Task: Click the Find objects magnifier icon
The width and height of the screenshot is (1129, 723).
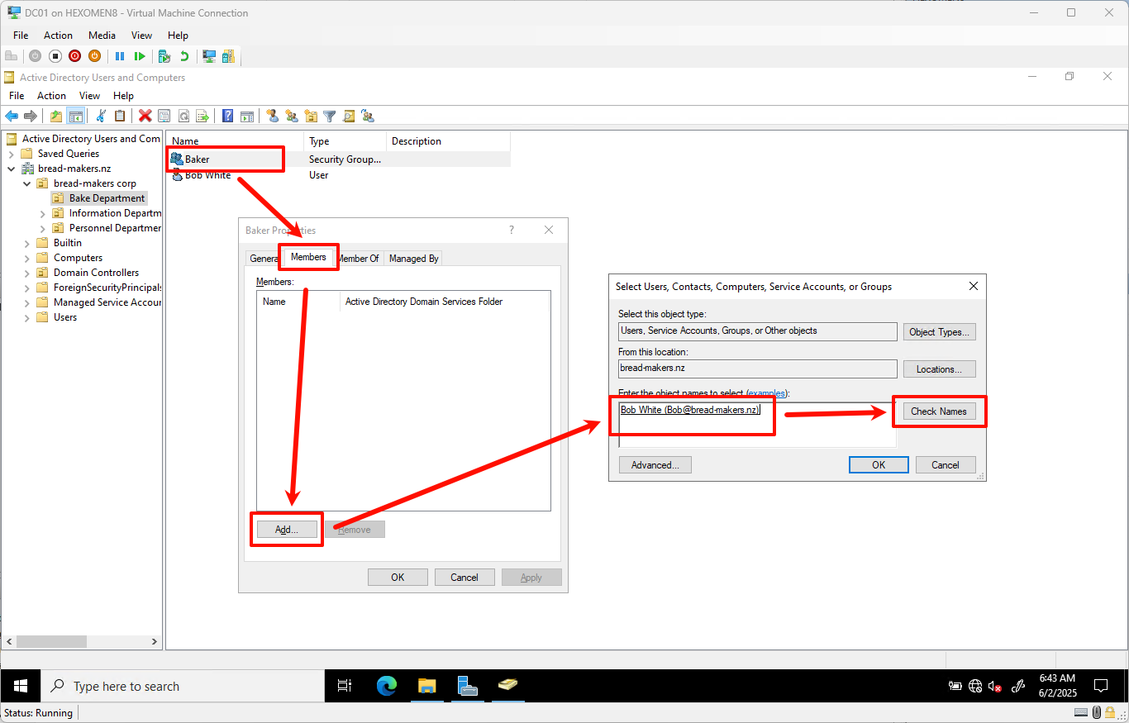Action: 349,116
